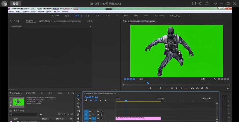The image size is (239, 122).
Task: Add marker in timeline panel
Action: (101, 101)
